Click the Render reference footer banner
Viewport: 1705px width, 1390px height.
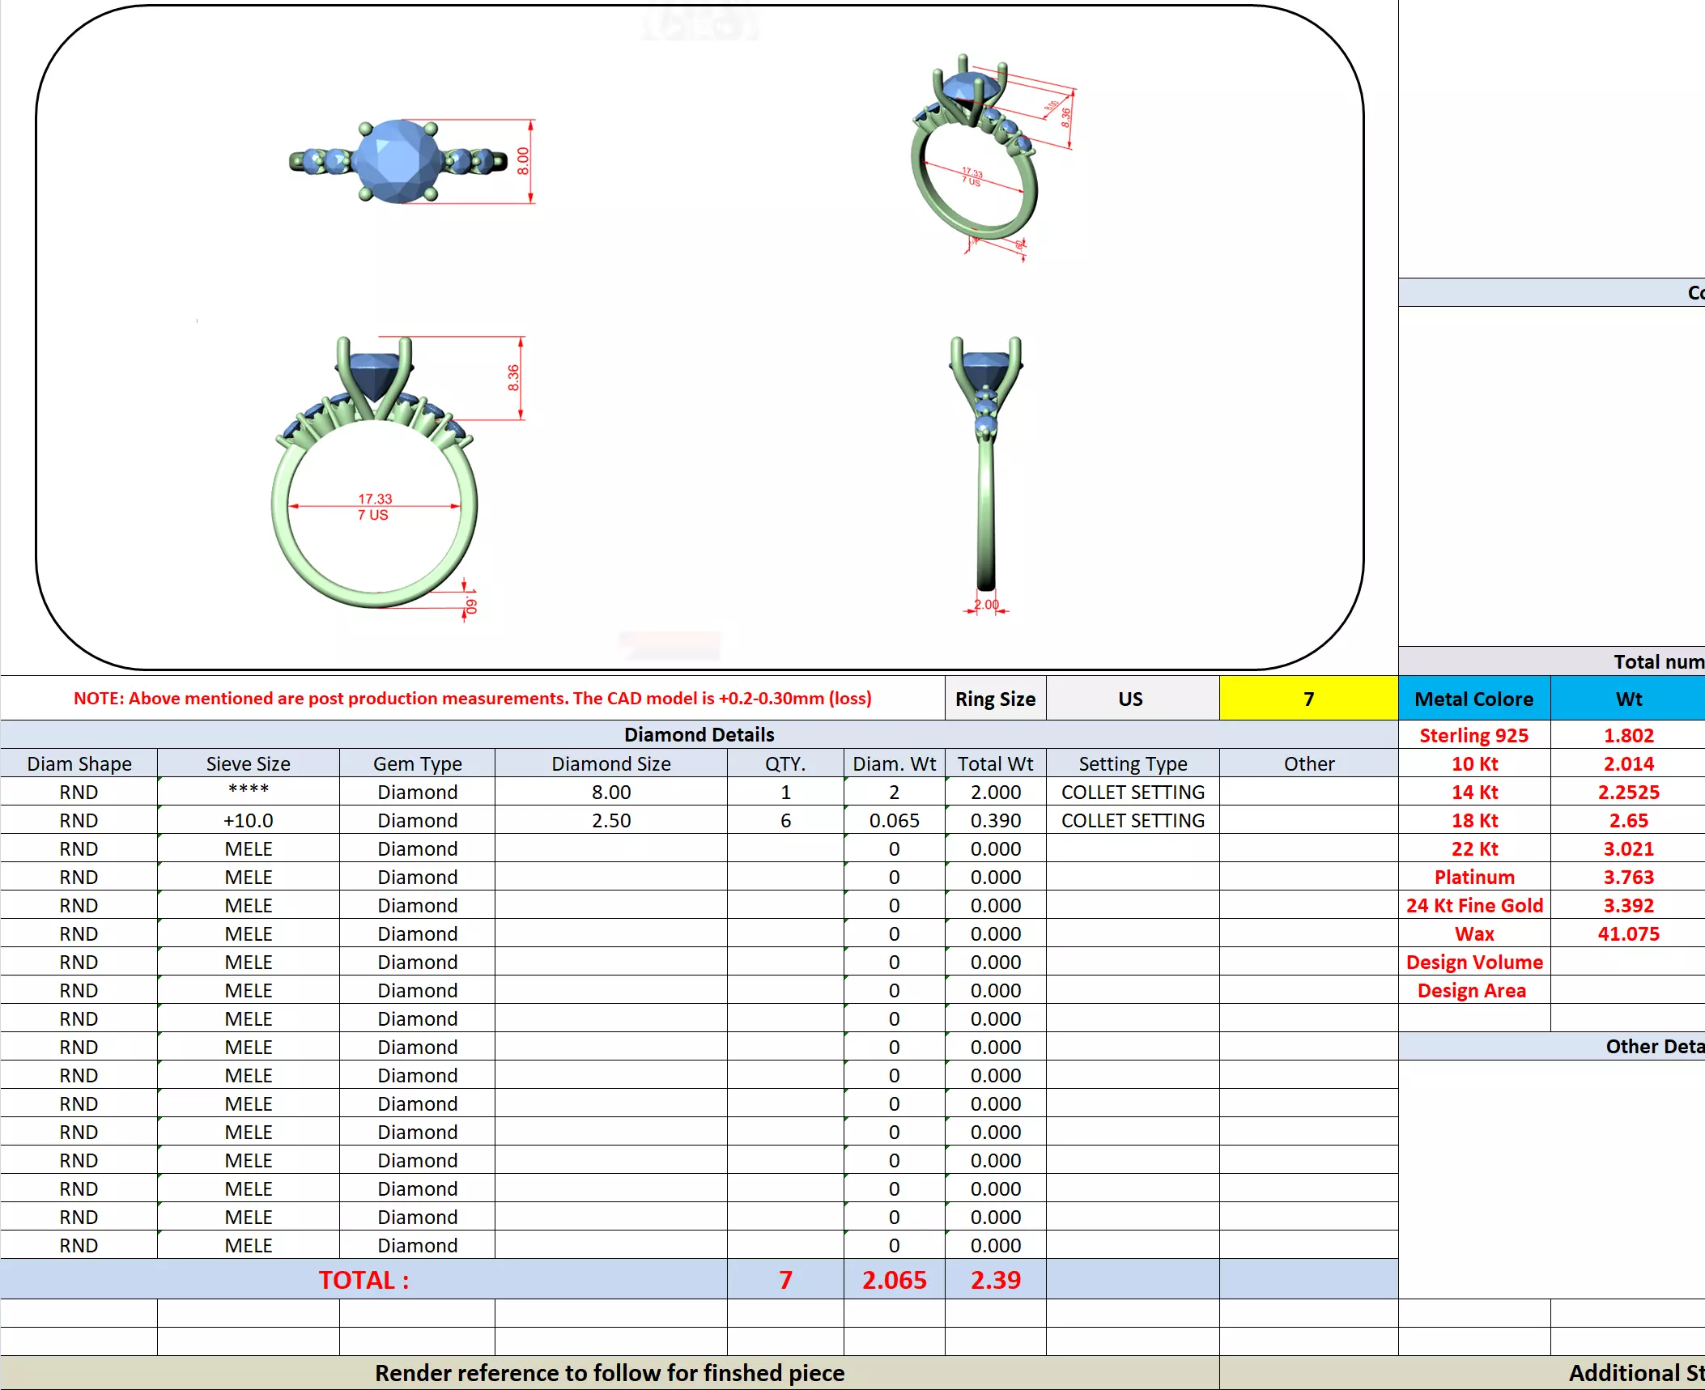(x=609, y=1373)
